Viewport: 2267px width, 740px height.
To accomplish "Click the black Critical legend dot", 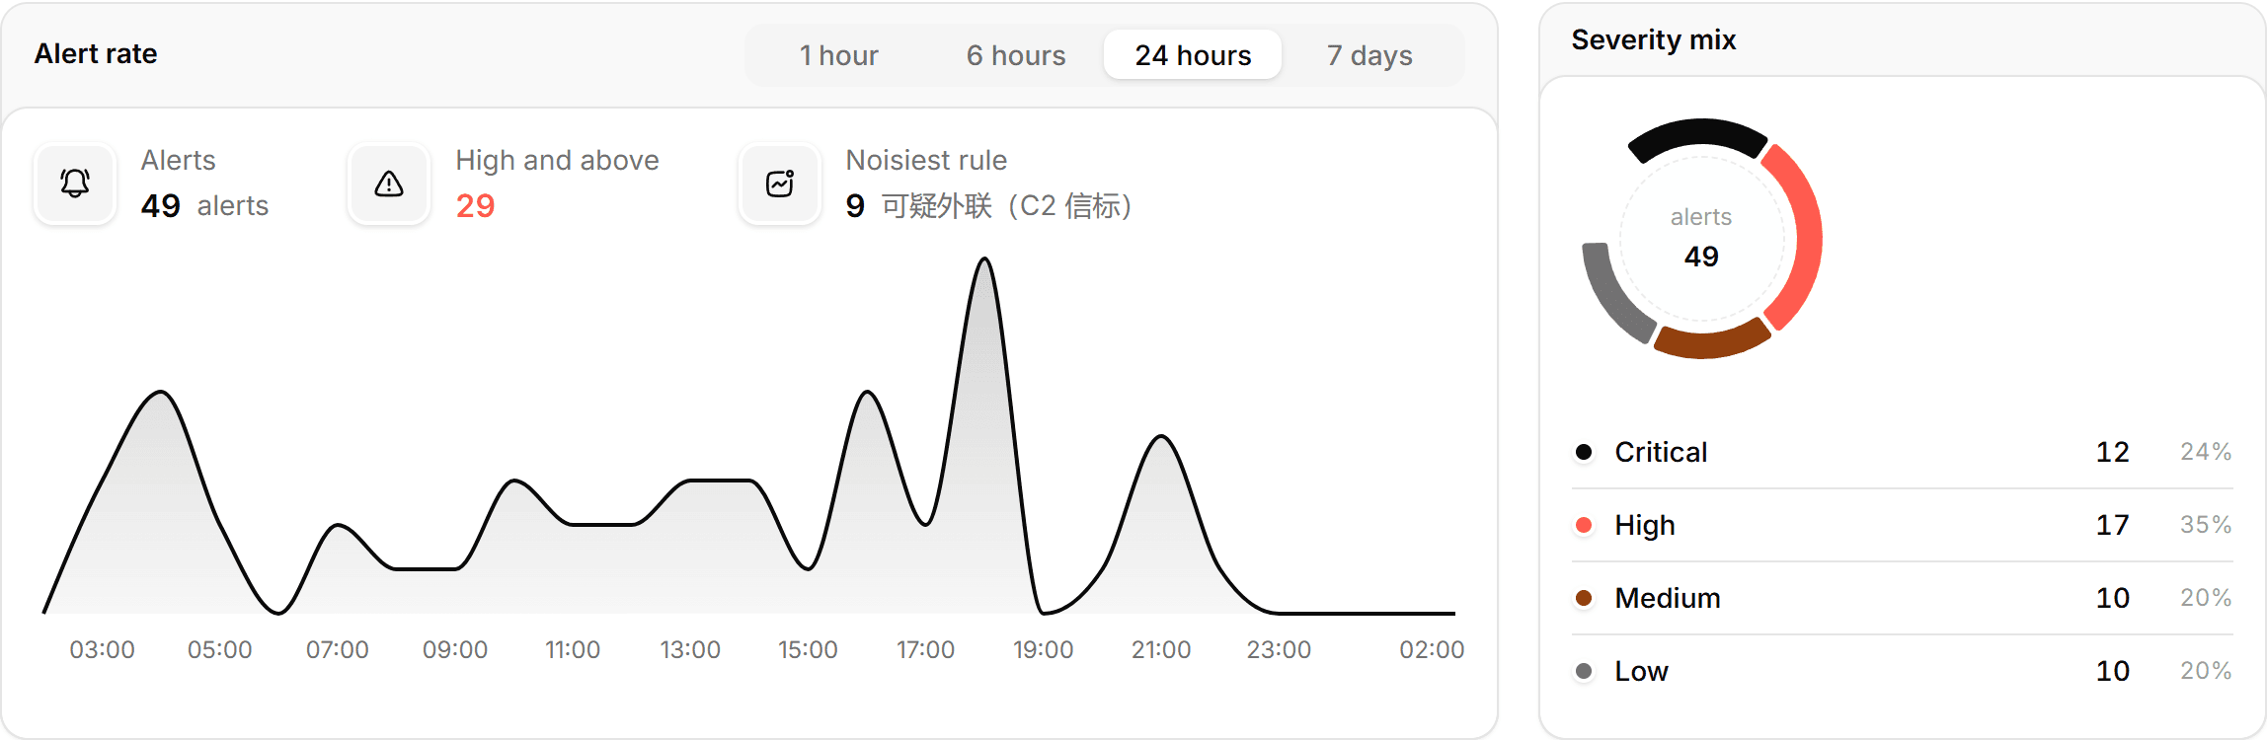I will [x=1584, y=452].
